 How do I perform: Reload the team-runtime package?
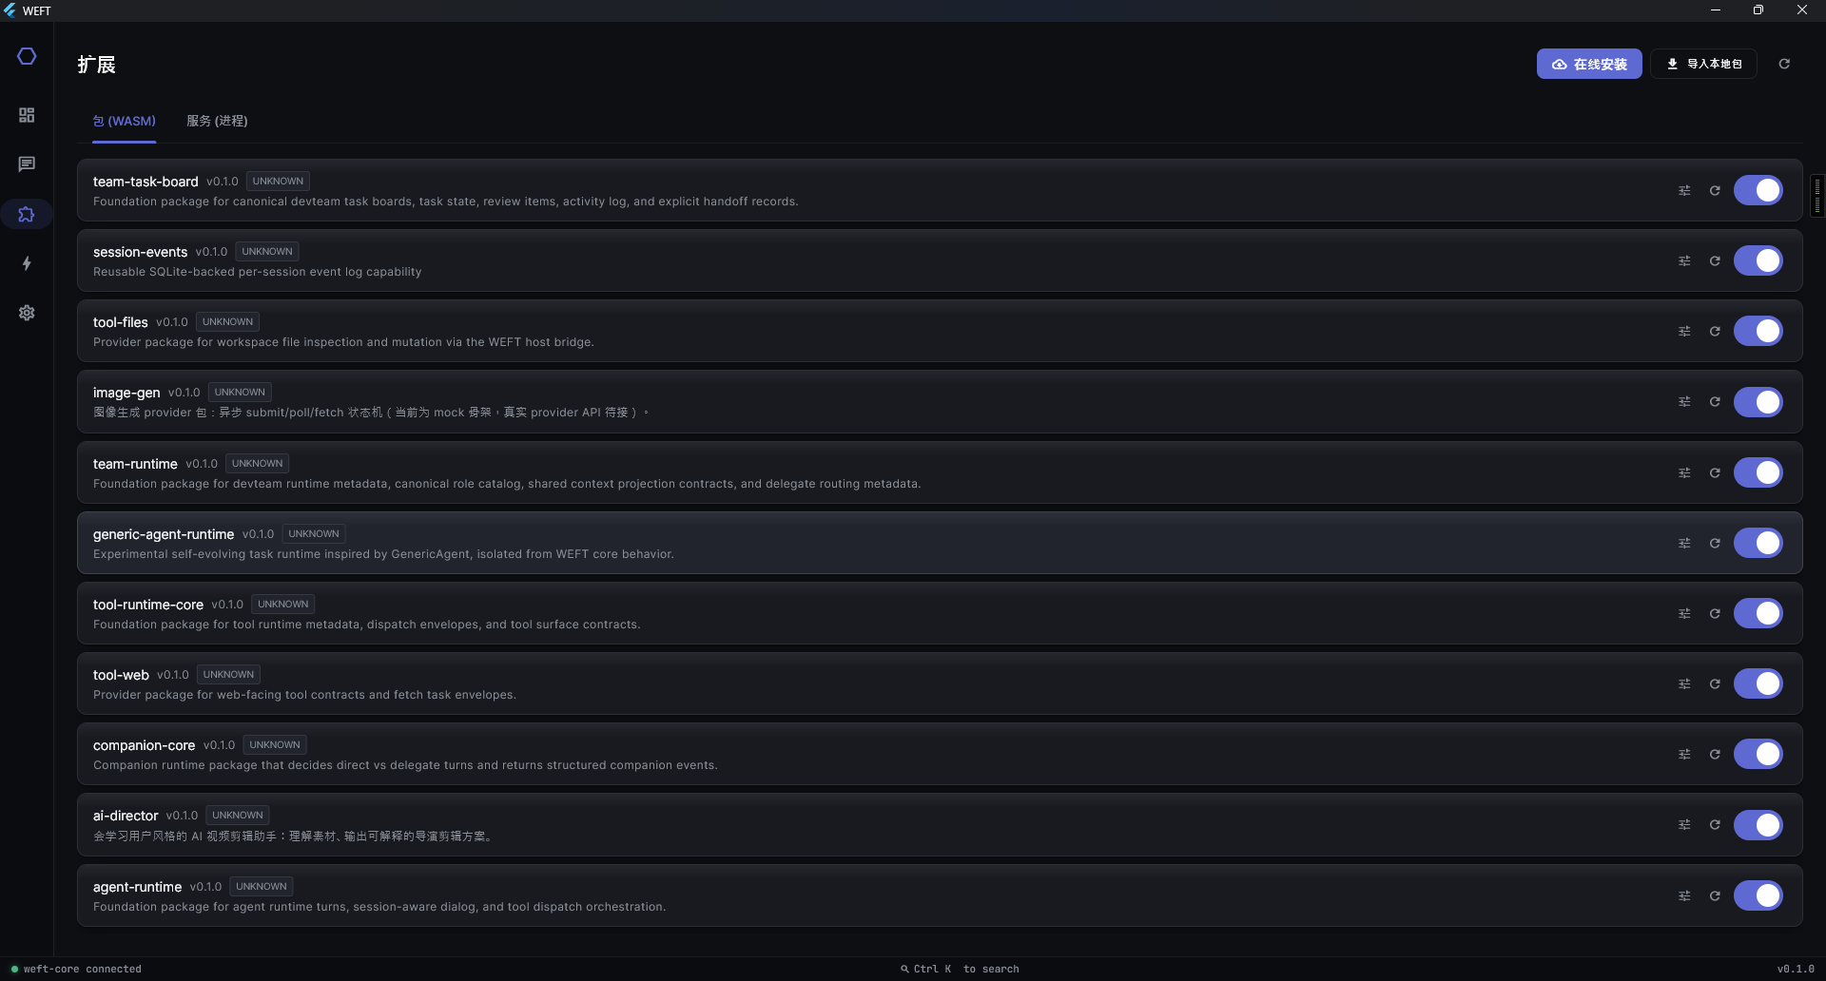[x=1715, y=472]
